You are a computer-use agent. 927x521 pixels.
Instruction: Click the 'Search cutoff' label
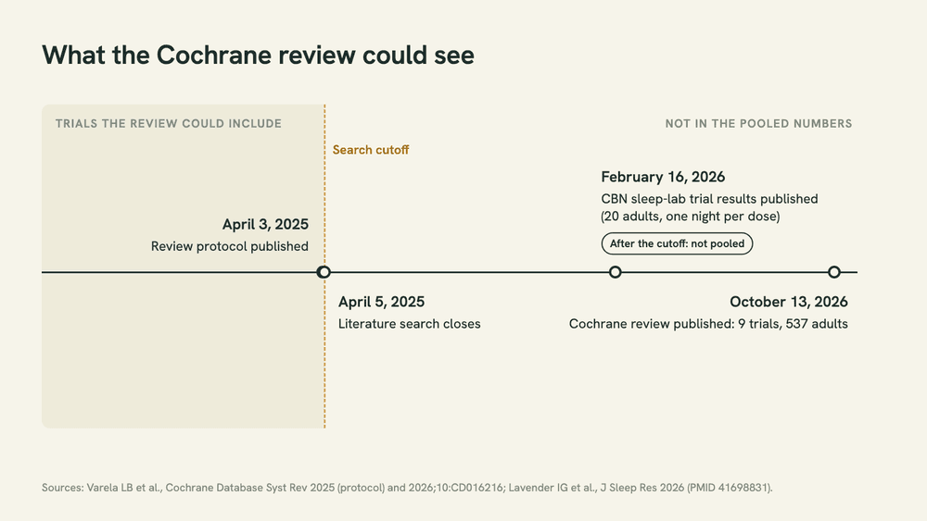pyautogui.click(x=371, y=150)
